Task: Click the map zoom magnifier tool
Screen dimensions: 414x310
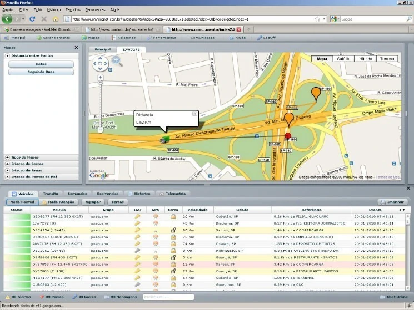Action: [117, 61]
